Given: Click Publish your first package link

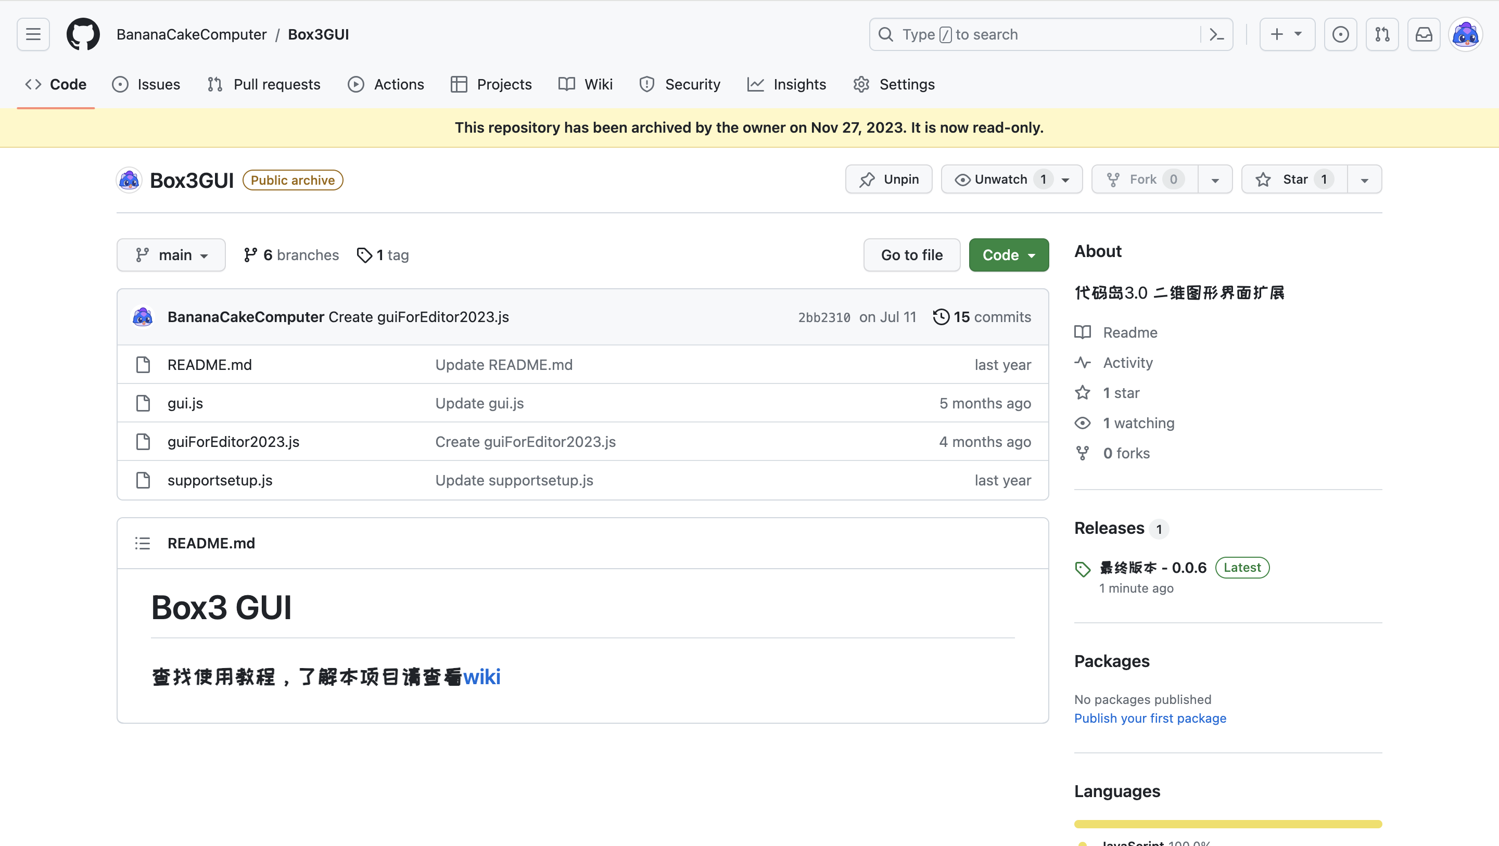Looking at the screenshot, I should [x=1150, y=718].
